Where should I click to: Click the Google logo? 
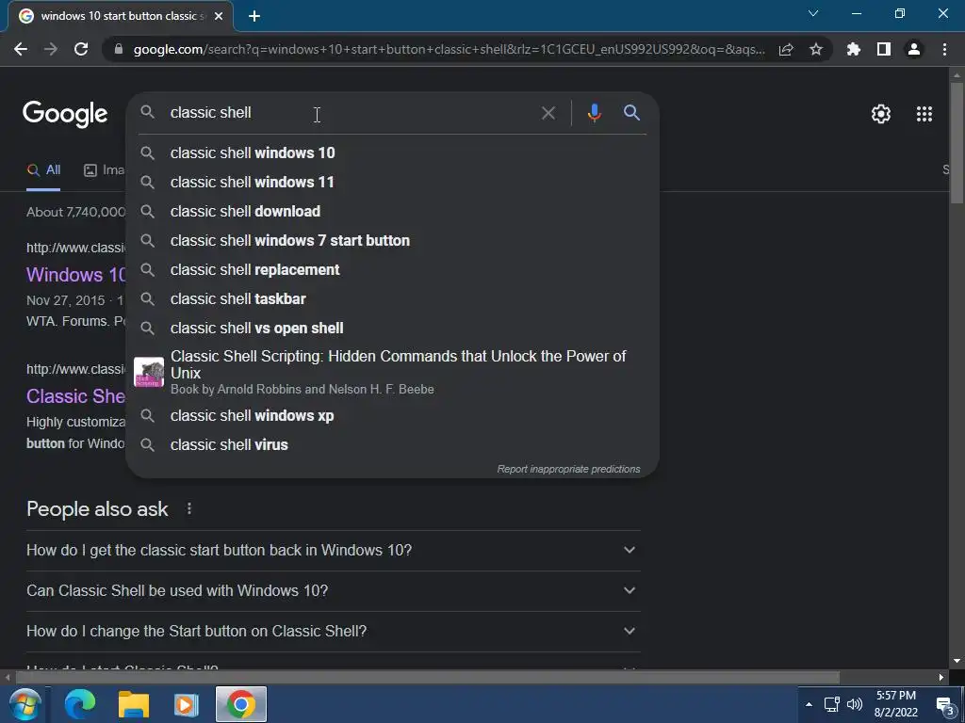point(65,114)
